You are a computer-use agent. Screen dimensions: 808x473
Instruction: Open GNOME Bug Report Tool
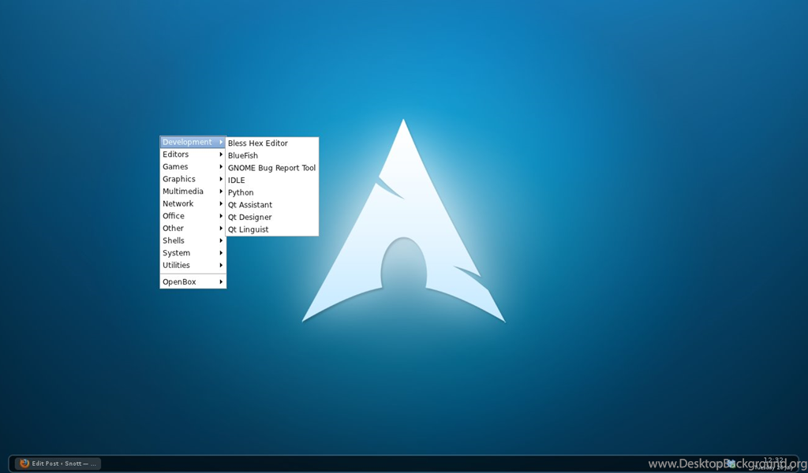point(272,168)
